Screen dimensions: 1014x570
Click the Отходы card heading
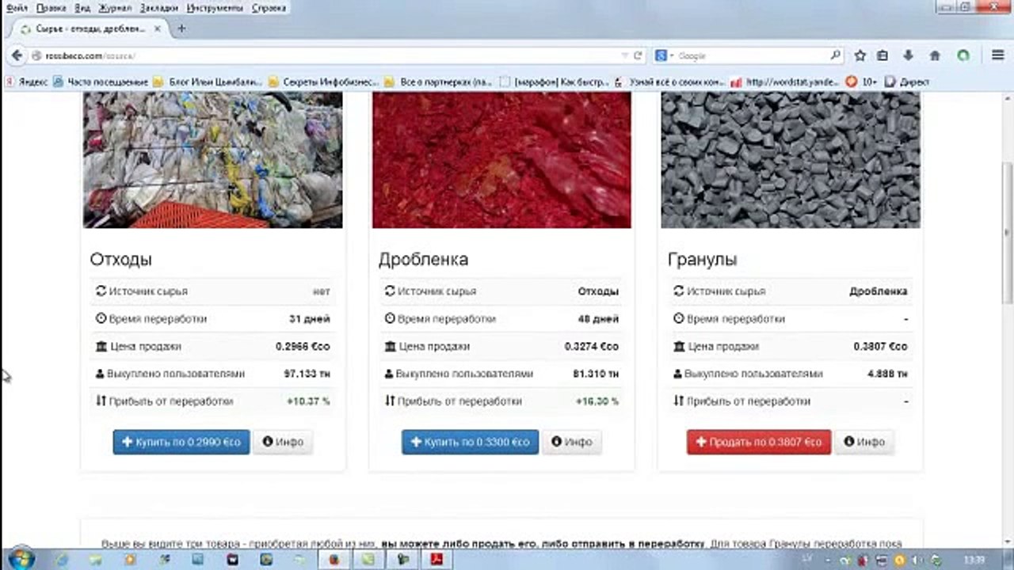[120, 260]
